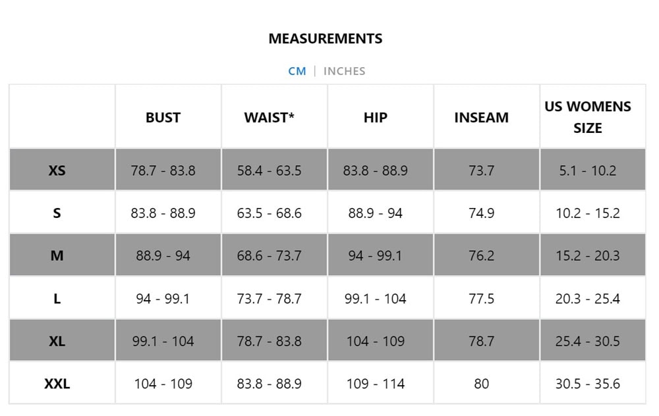Click XL inseam value 78.7
Screen dimensions: 659x416
pyautogui.click(x=481, y=341)
